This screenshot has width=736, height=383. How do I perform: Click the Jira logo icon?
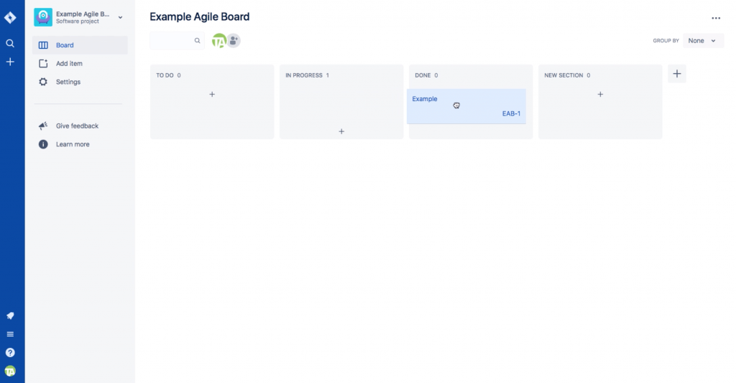[10, 18]
